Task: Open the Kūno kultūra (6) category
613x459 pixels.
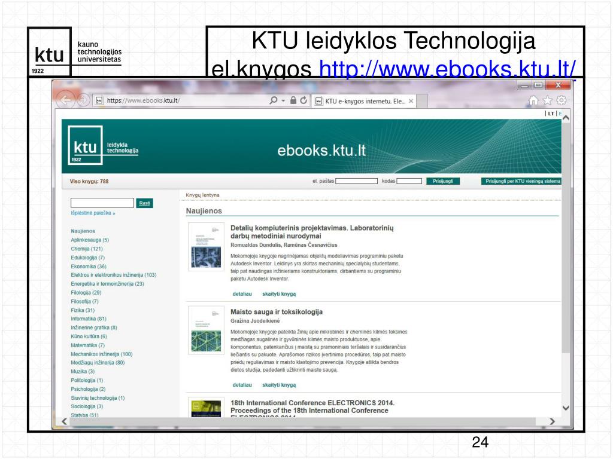Action: click(x=89, y=336)
